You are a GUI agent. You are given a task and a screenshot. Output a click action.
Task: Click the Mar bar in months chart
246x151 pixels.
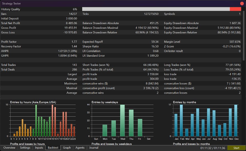pyautogui.click(x=187, y=133)
